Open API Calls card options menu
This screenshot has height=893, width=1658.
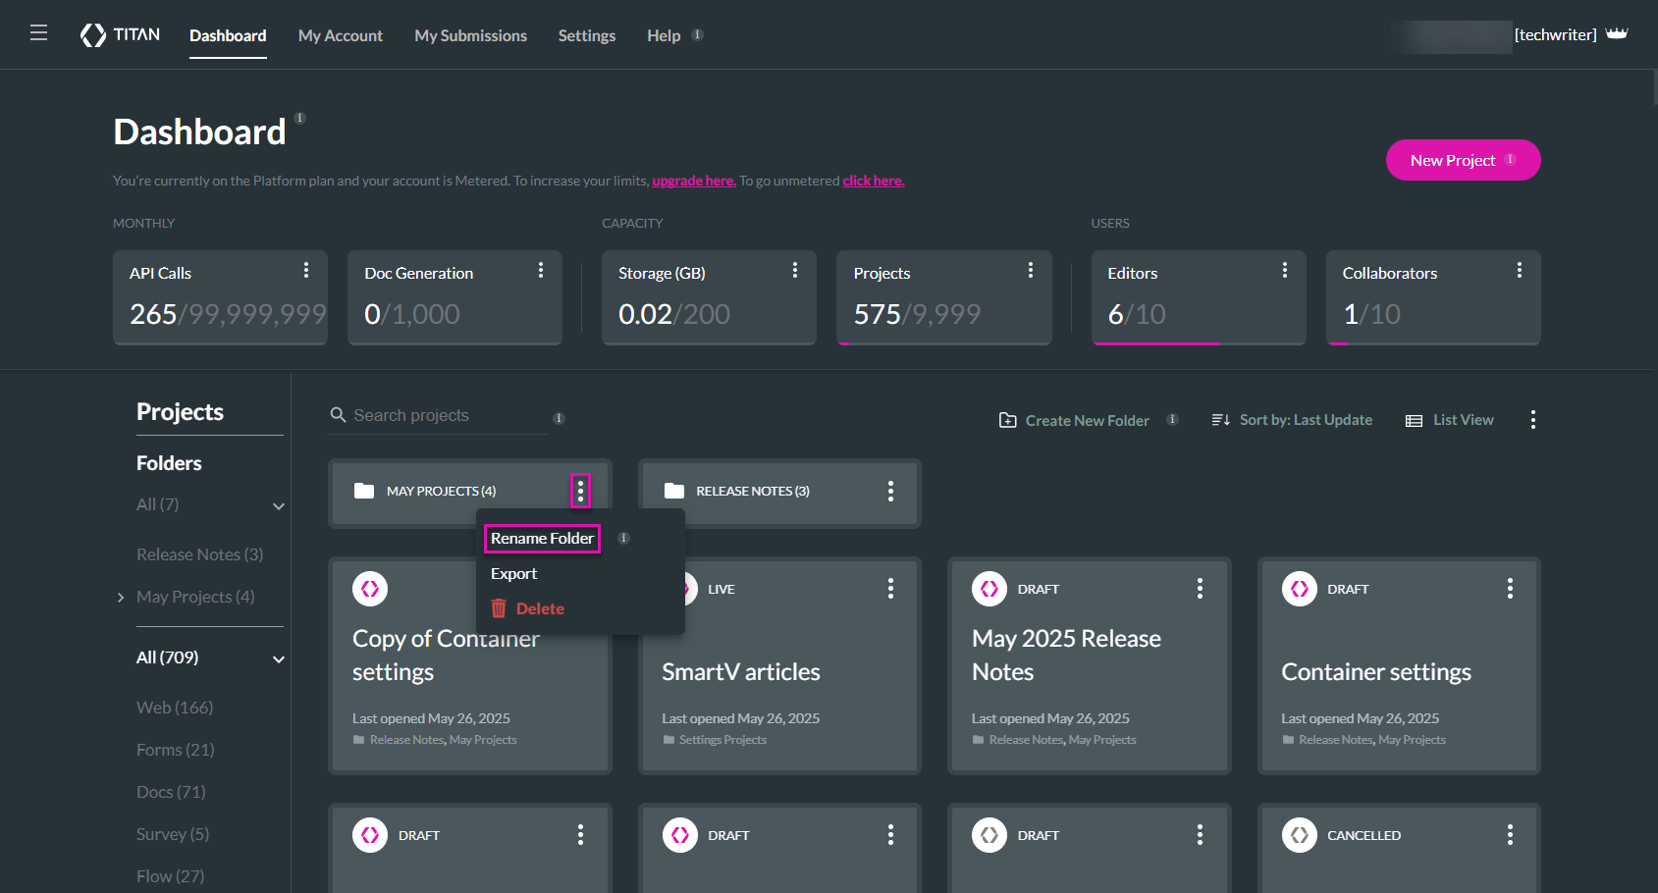pyautogui.click(x=306, y=270)
